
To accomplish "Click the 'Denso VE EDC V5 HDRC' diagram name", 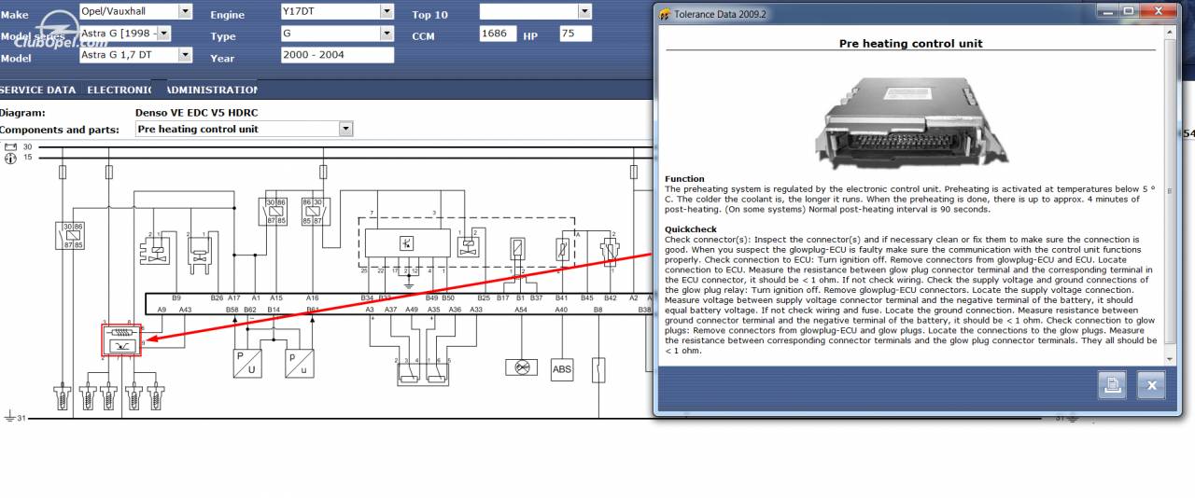I will click(196, 112).
